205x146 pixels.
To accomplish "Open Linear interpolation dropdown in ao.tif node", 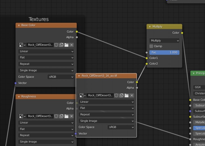I will 106,102.
